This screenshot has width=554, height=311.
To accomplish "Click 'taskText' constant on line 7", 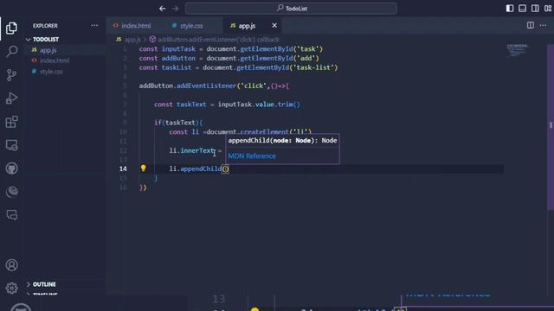I will [191, 105].
